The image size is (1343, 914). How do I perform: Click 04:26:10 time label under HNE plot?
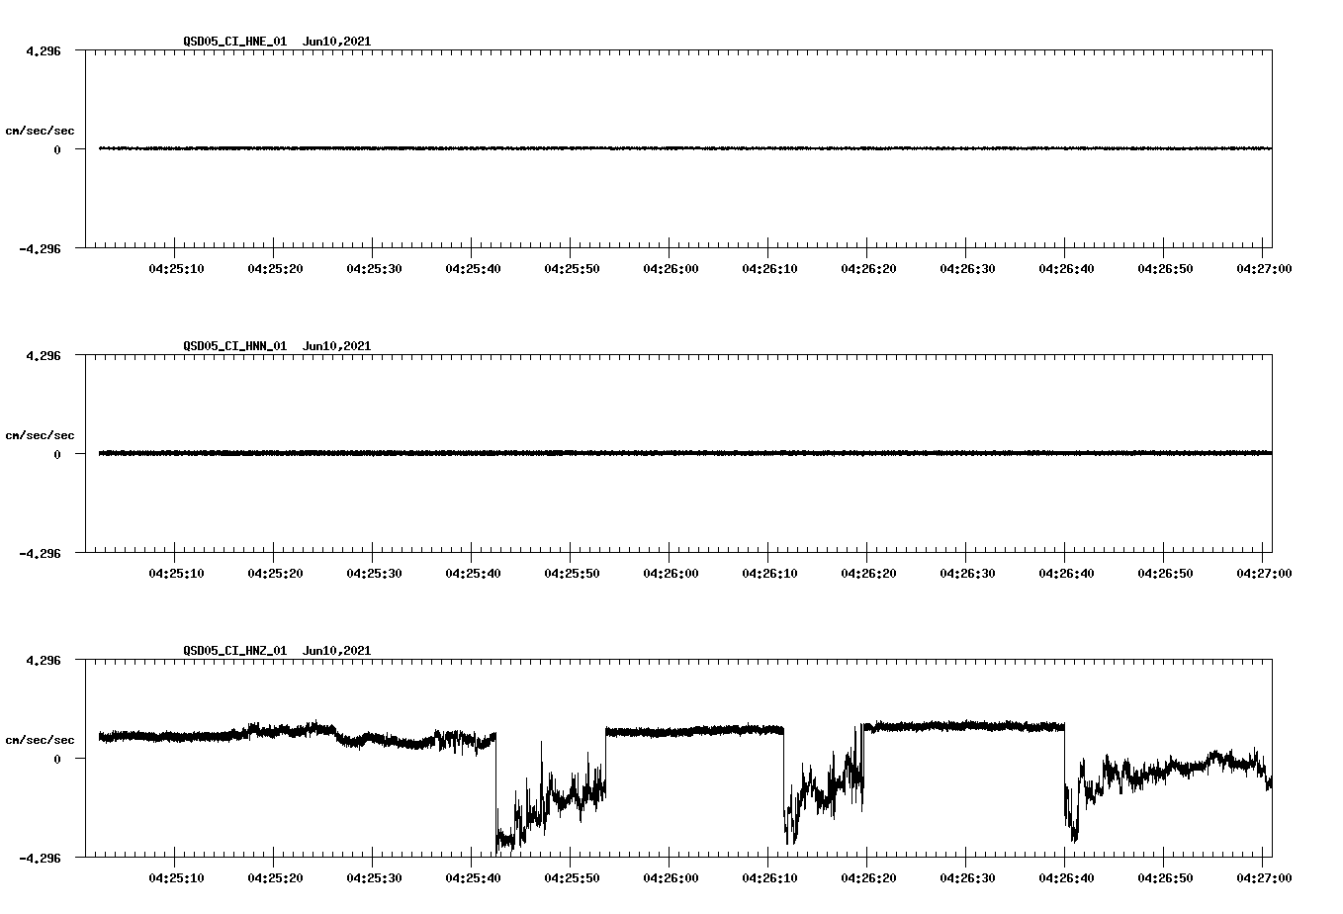tap(769, 268)
